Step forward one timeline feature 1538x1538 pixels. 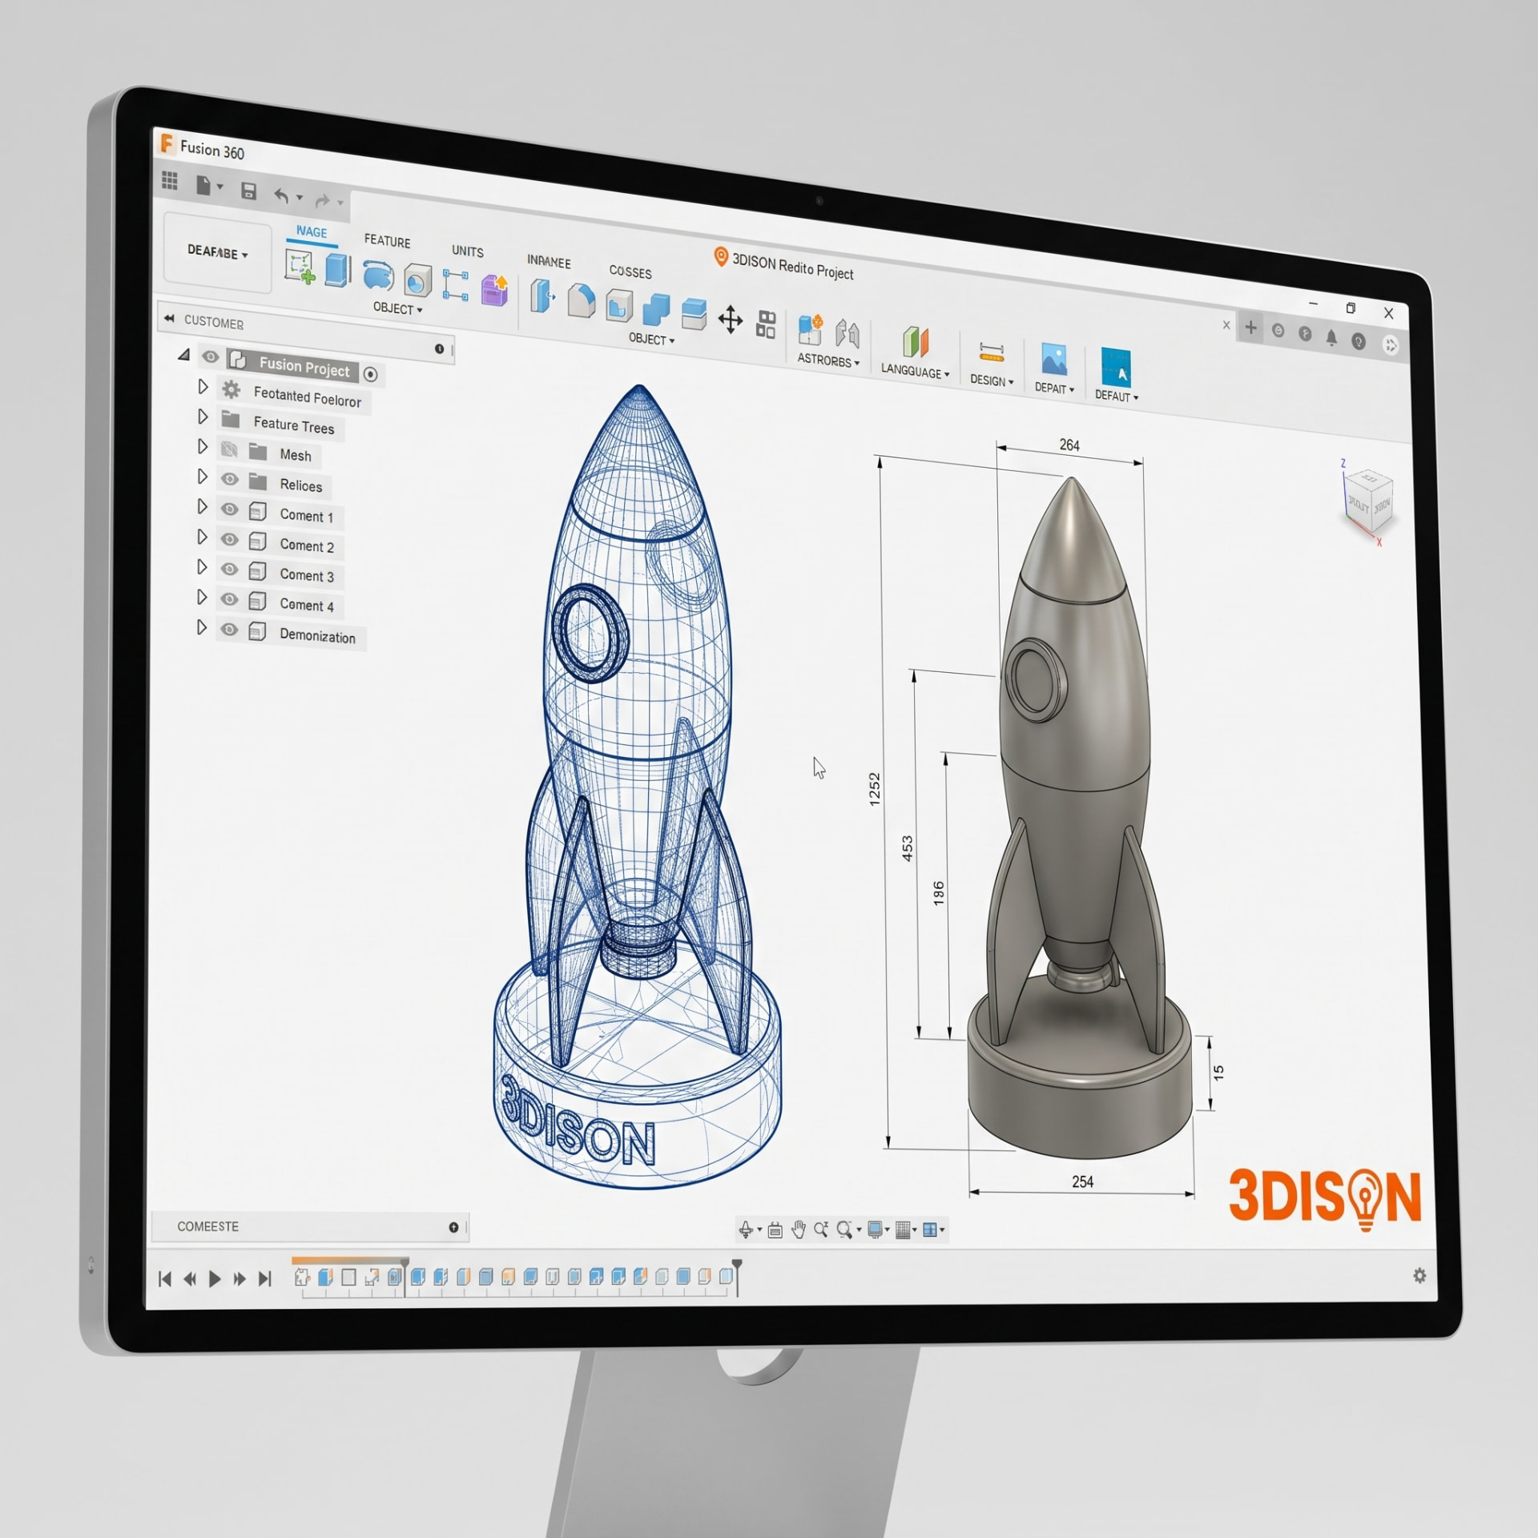pos(240,1278)
